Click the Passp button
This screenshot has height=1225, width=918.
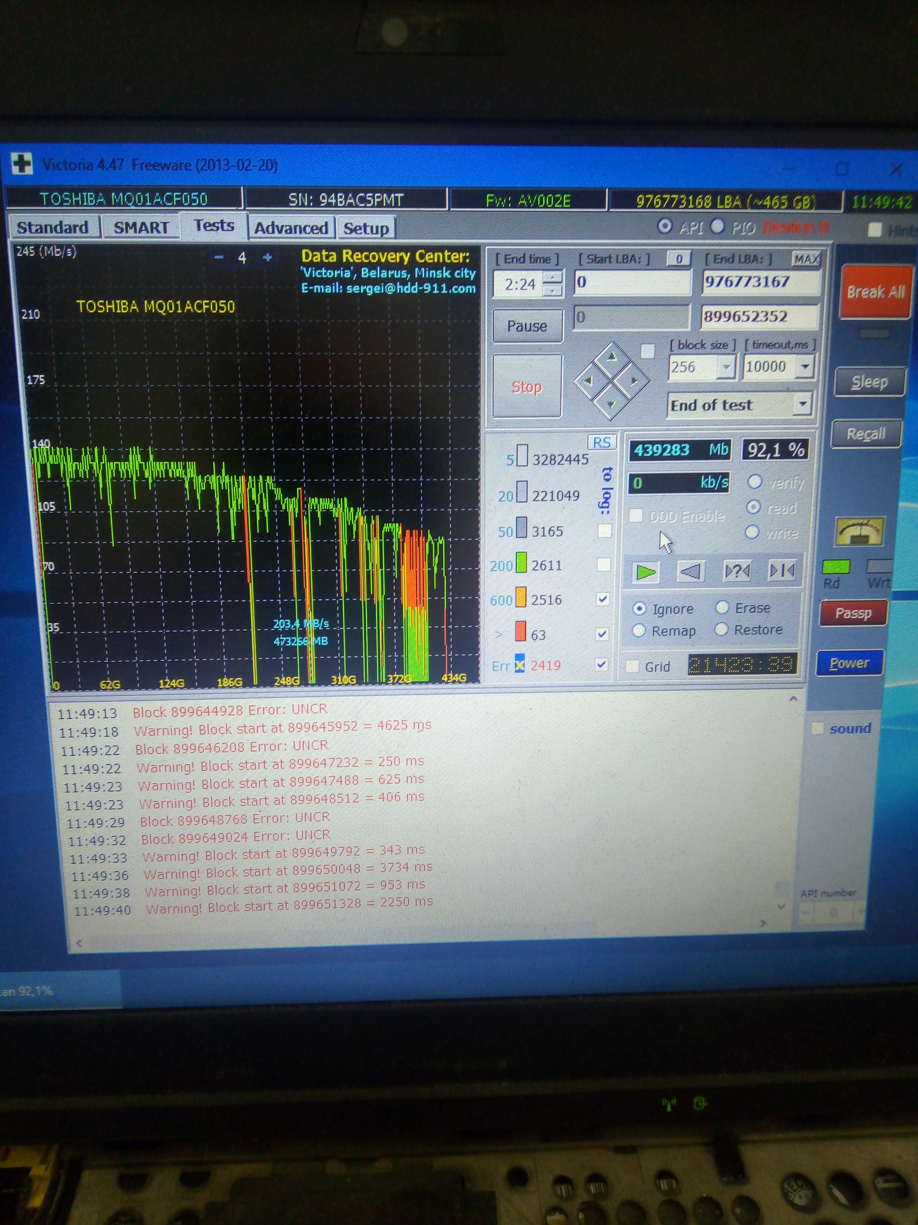pyautogui.click(x=853, y=613)
